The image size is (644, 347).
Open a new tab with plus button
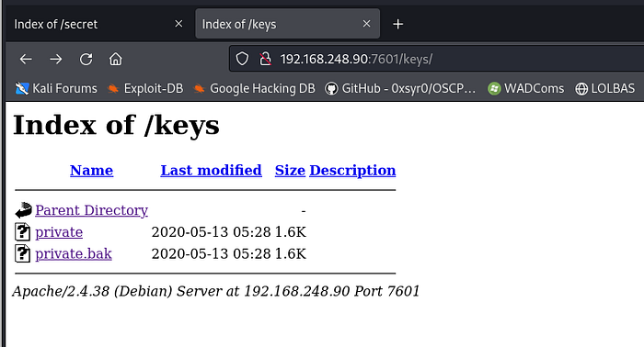click(x=398, y=24)
